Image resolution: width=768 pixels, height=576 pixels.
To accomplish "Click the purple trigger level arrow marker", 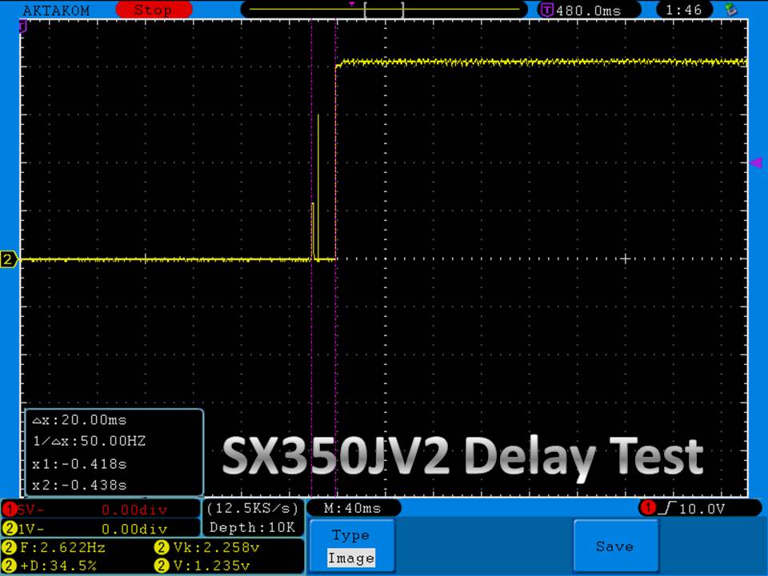I will 756,163.
